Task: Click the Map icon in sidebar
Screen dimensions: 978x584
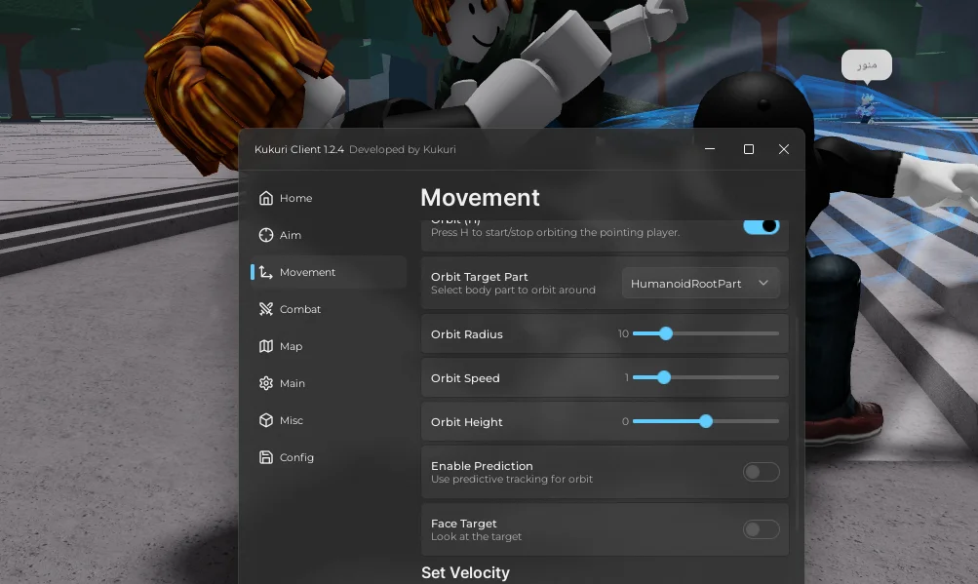Action: click(266, 346)
